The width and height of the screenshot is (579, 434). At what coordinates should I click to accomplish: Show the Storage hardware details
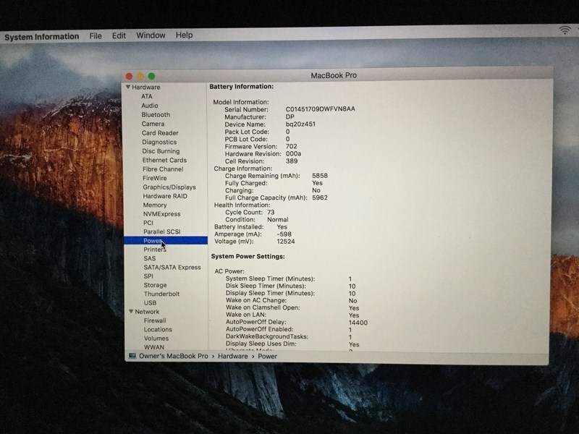[x=155, y=285]
